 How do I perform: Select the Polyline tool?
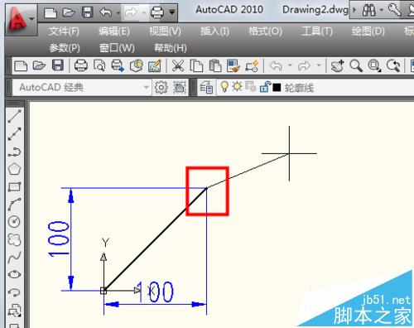pos(14,152)
